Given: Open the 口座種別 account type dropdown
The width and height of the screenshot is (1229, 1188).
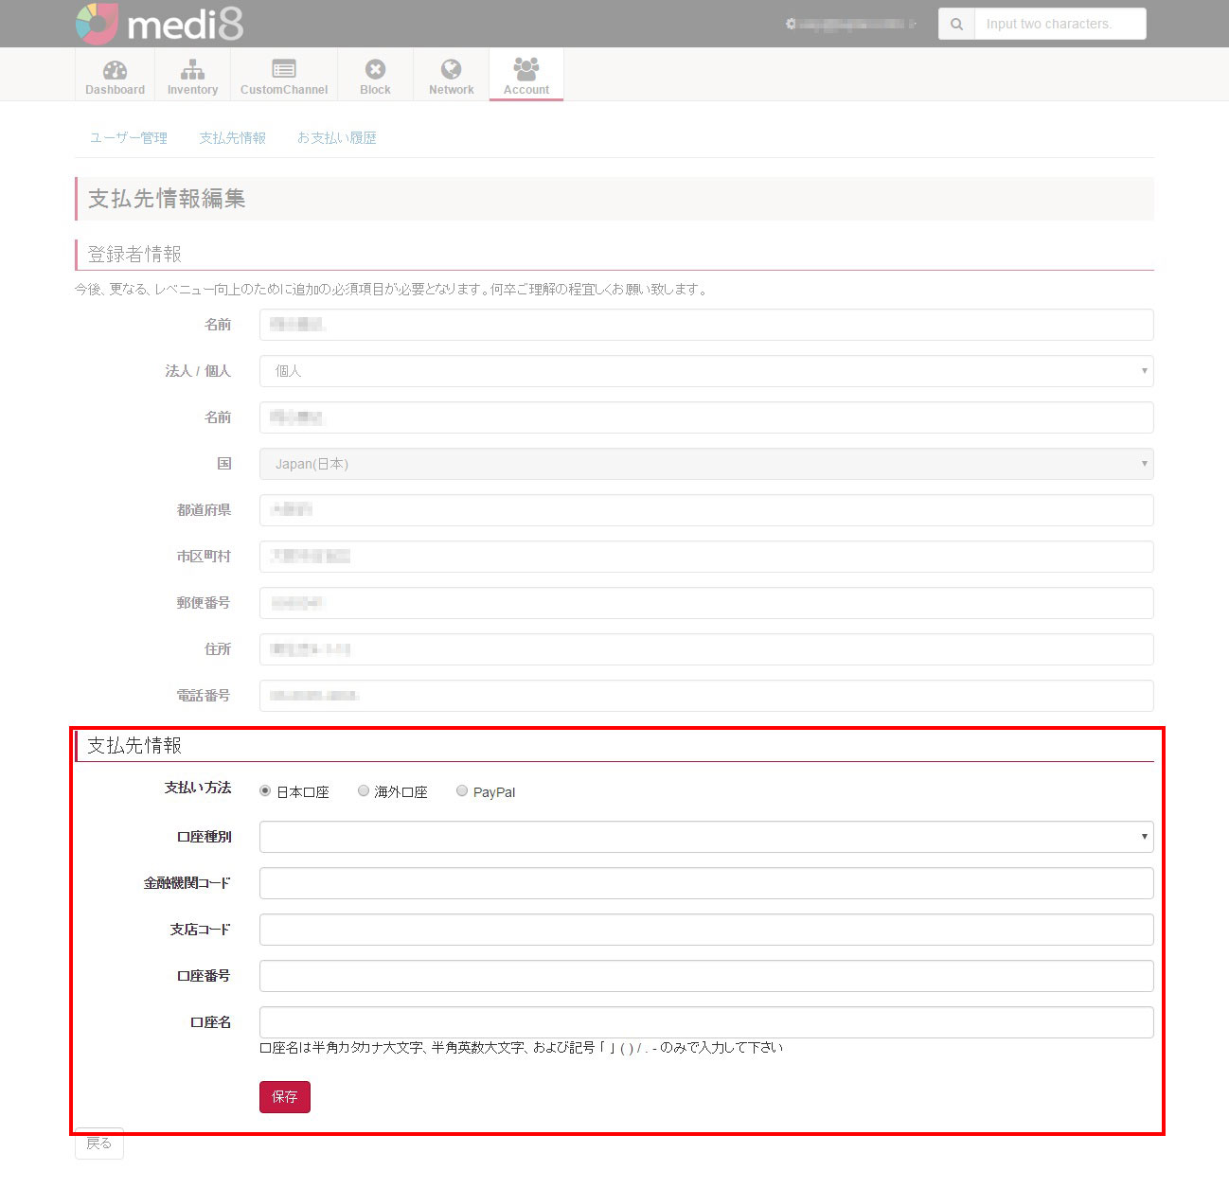Looking at the screenshot, I should [705, 836].
